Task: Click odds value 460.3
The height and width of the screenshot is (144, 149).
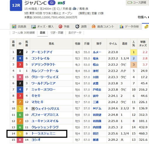Action: point(143,133)
